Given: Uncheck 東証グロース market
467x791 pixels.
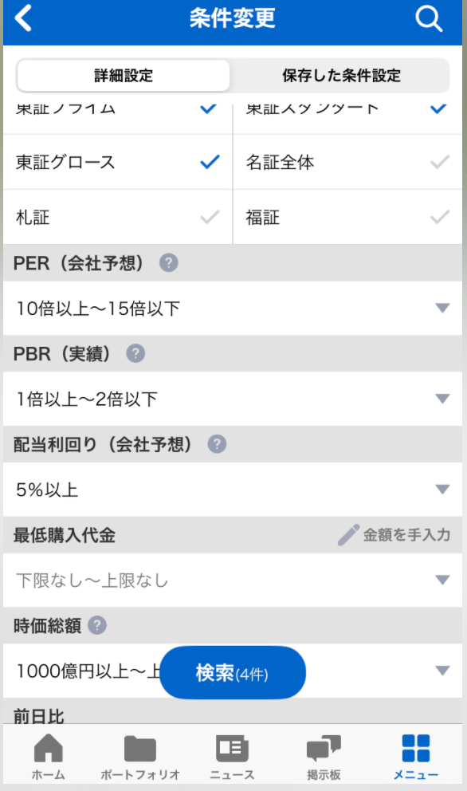Looking at the screenshot, I should click(x=117, y=162).
